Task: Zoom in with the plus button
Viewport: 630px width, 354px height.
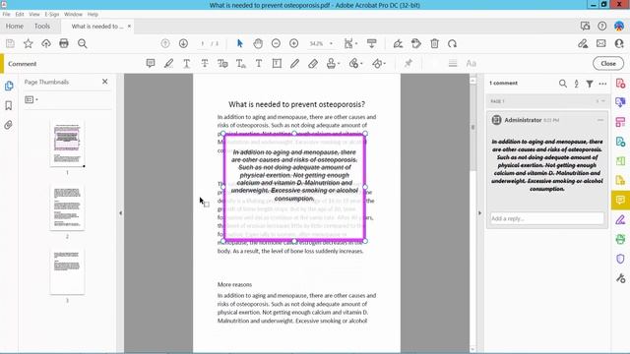Action: pyautogui.click(x=293, y=43)
